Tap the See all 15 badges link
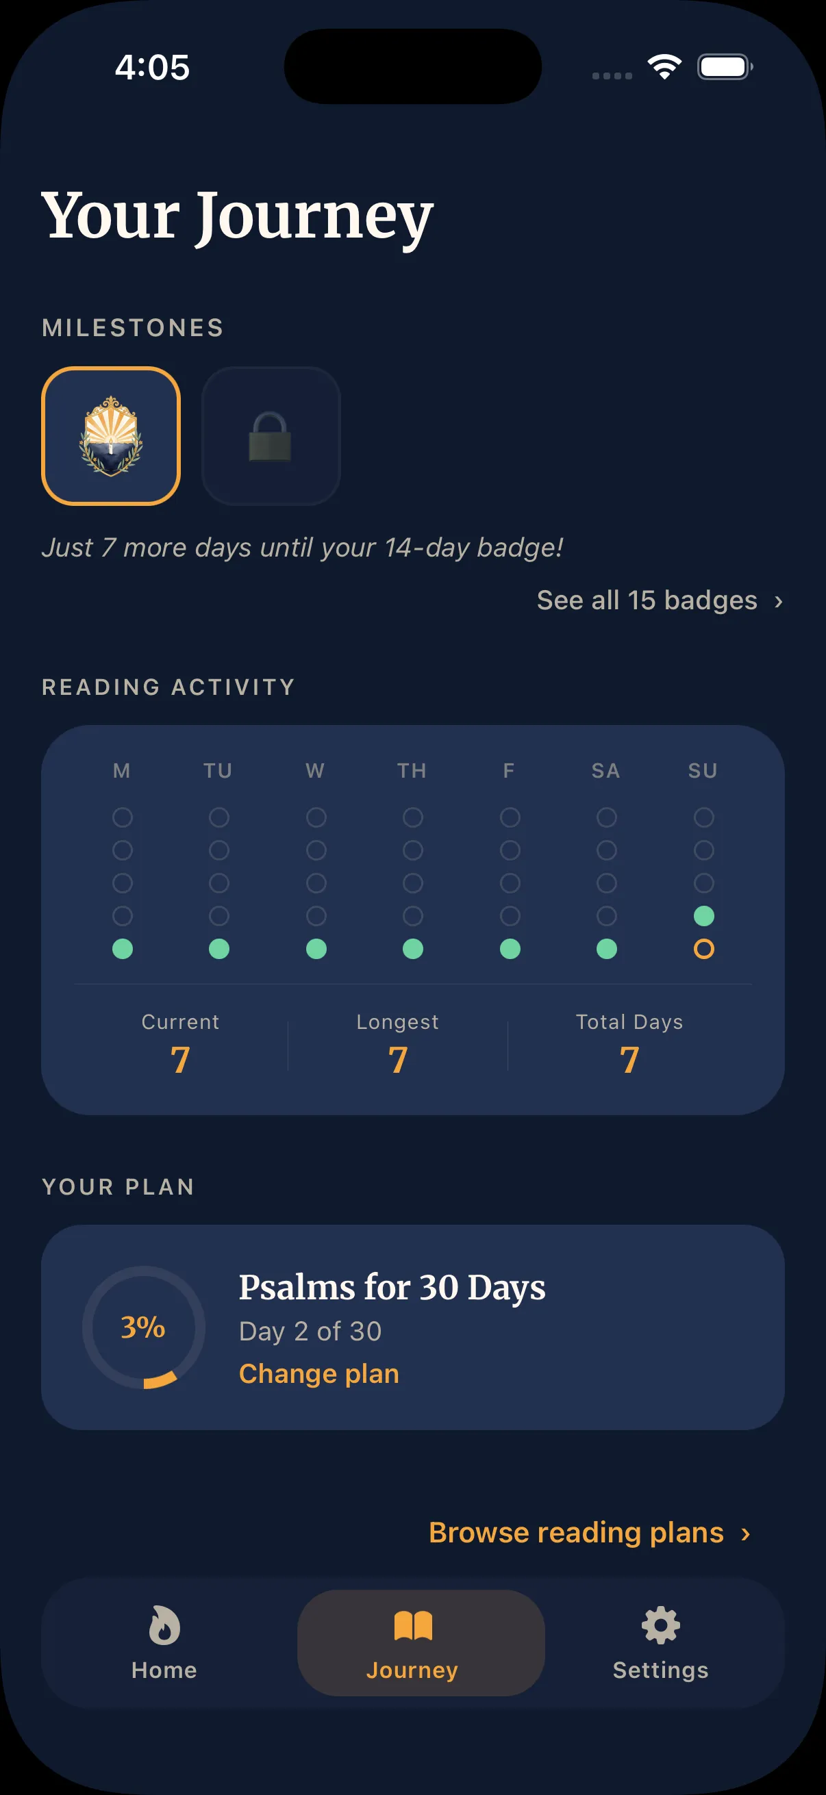The image size is (826, 1795). (x=646, y=600)
